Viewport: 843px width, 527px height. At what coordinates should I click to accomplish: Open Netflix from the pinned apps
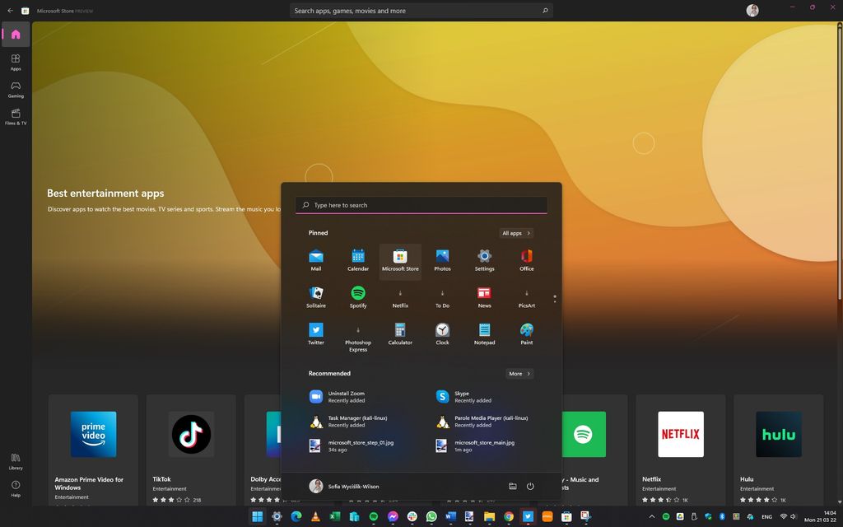(400, 294)
